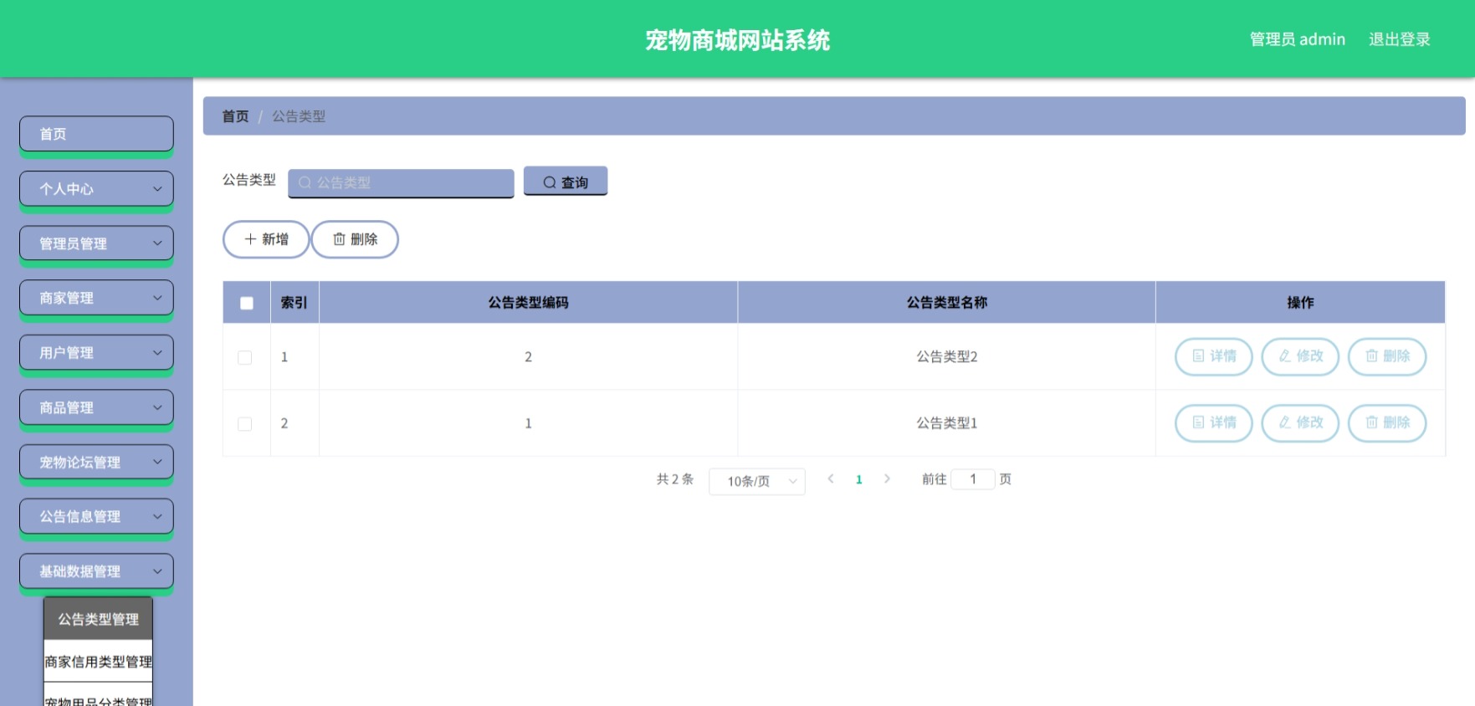Click 修改 for 公告类型2 row
Image resolution: width=1475 pixels, height=706 pixels.
(1300, 356)
